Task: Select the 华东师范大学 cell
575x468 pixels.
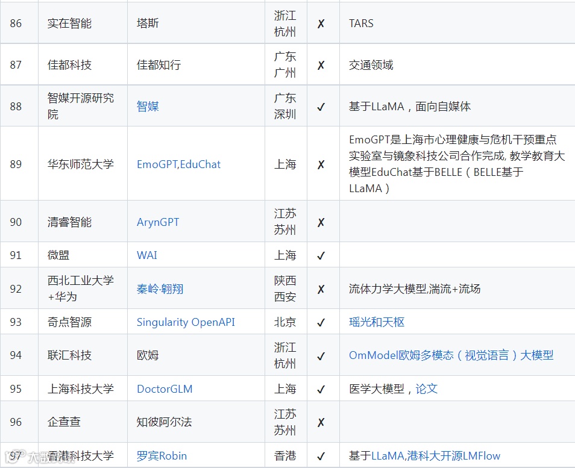Action: (83, 164)
